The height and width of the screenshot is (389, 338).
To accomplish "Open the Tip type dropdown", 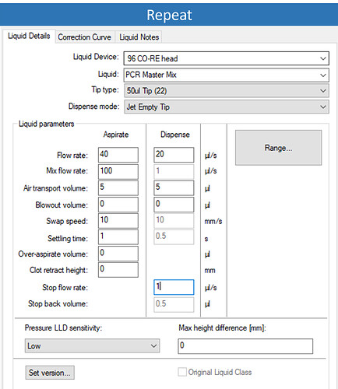I will click(x=226, y=91).
